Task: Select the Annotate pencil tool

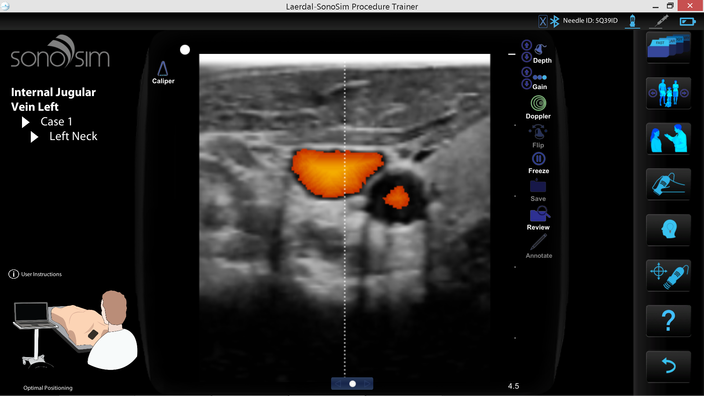Action: tap(538, 243)
